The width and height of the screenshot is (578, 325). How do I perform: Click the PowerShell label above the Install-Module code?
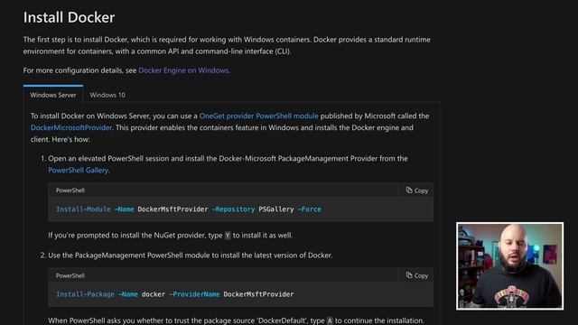pos(70,190)
